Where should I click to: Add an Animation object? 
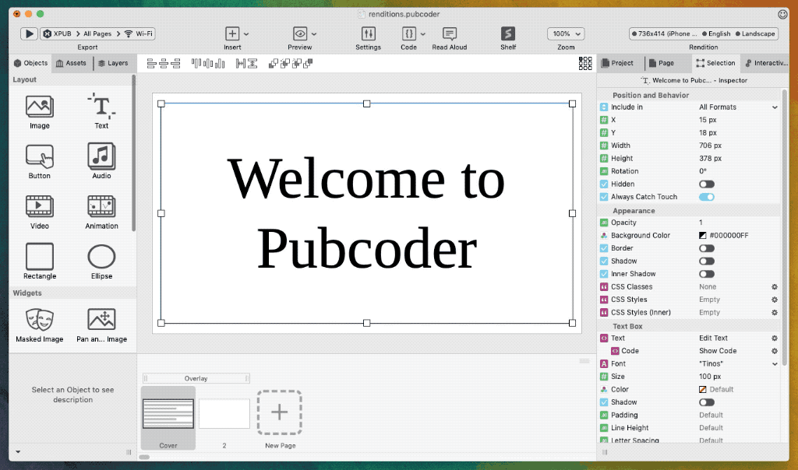point(101,212)
